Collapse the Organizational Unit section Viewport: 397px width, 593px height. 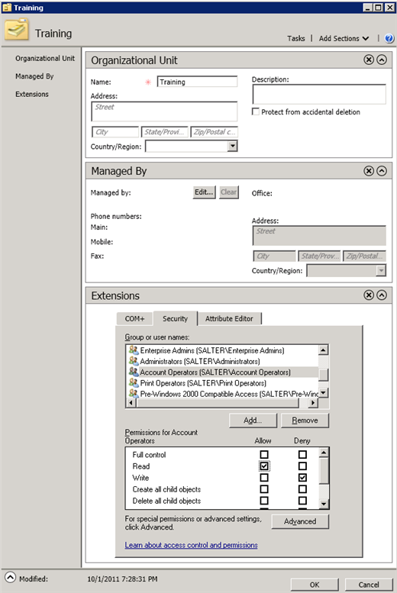382,60
